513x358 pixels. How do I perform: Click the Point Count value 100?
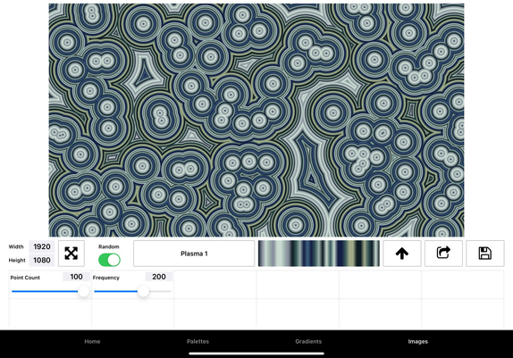coord(76,277)
